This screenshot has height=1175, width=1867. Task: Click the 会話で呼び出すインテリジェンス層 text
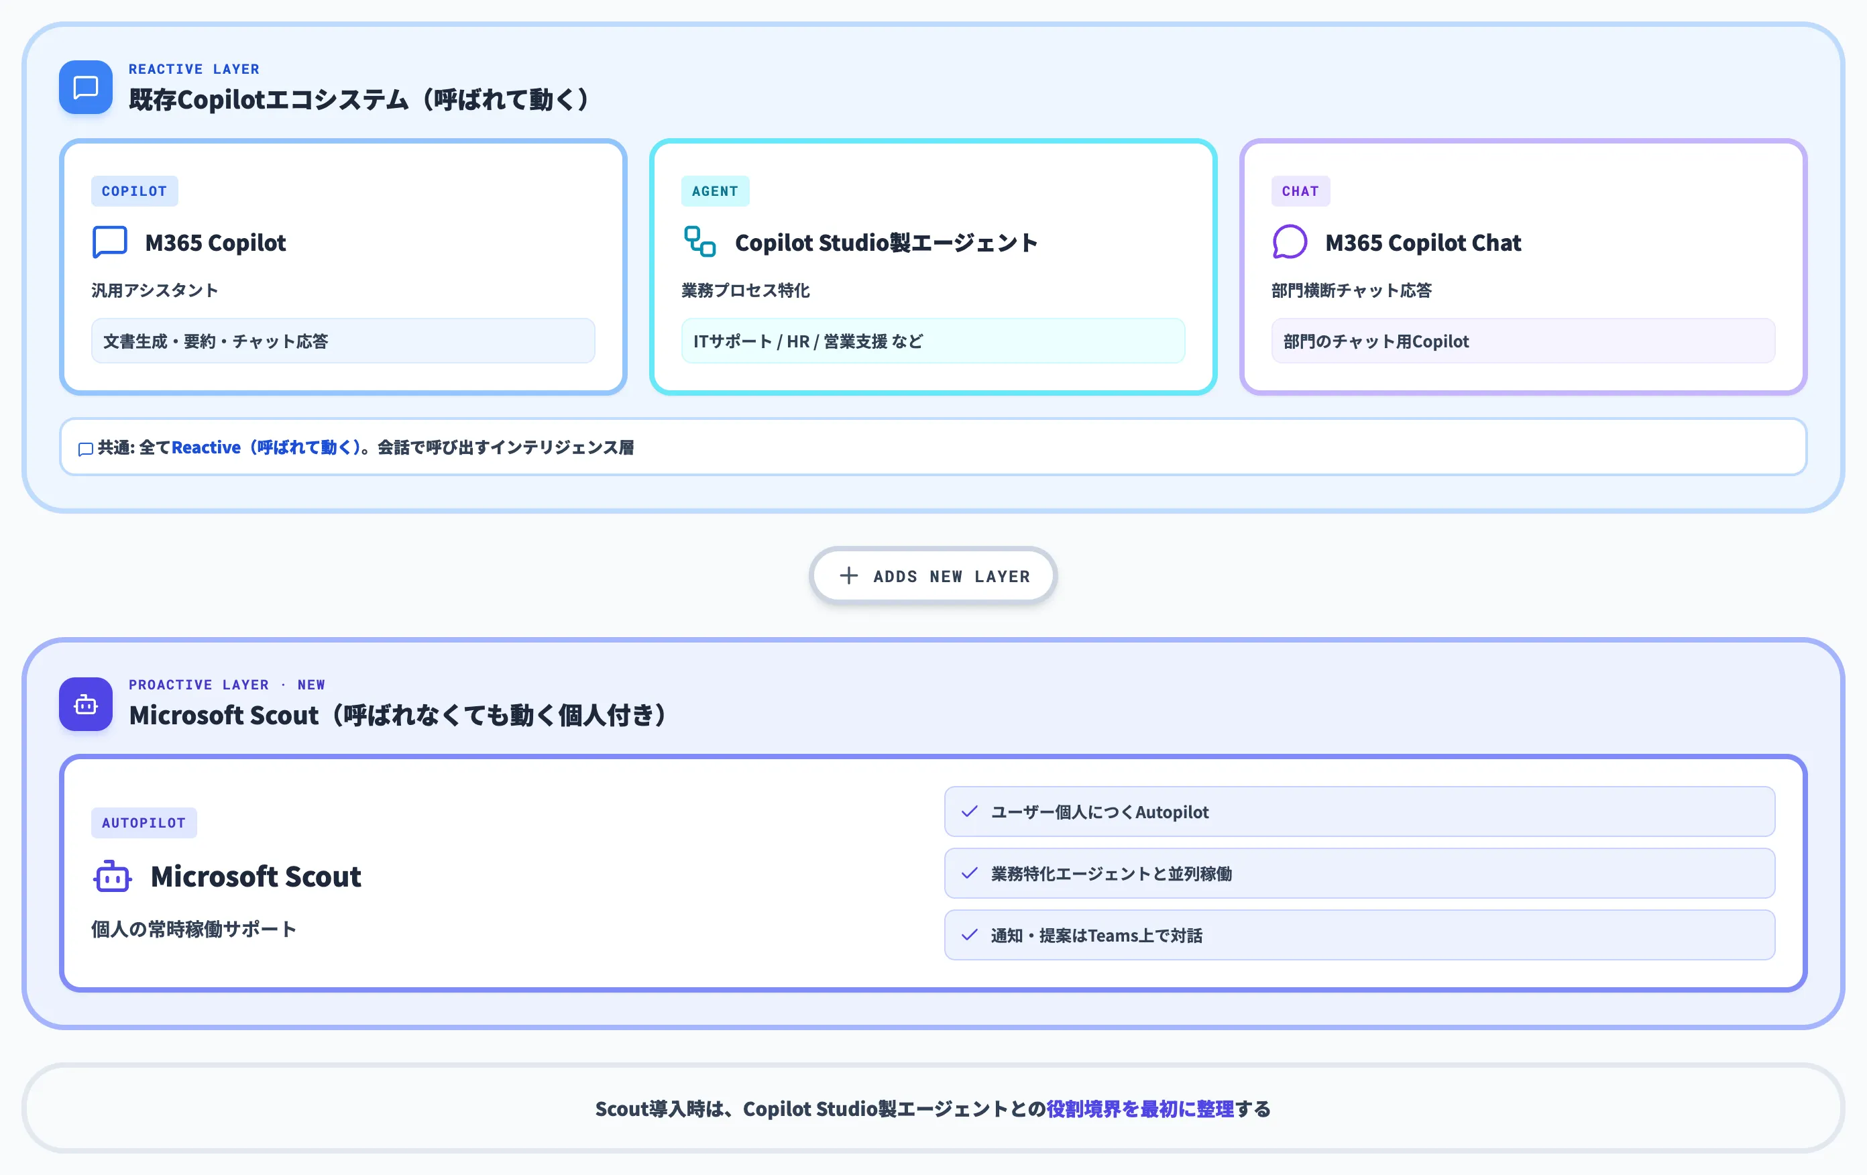(x=506, y=447)
